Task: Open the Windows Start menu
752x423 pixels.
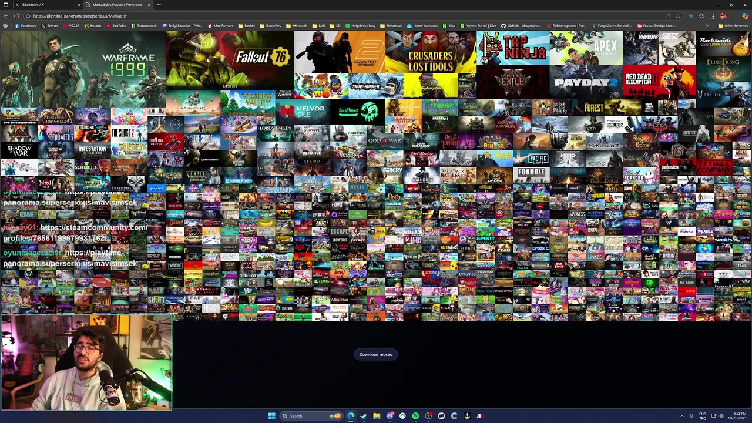Action: point(271,416)
